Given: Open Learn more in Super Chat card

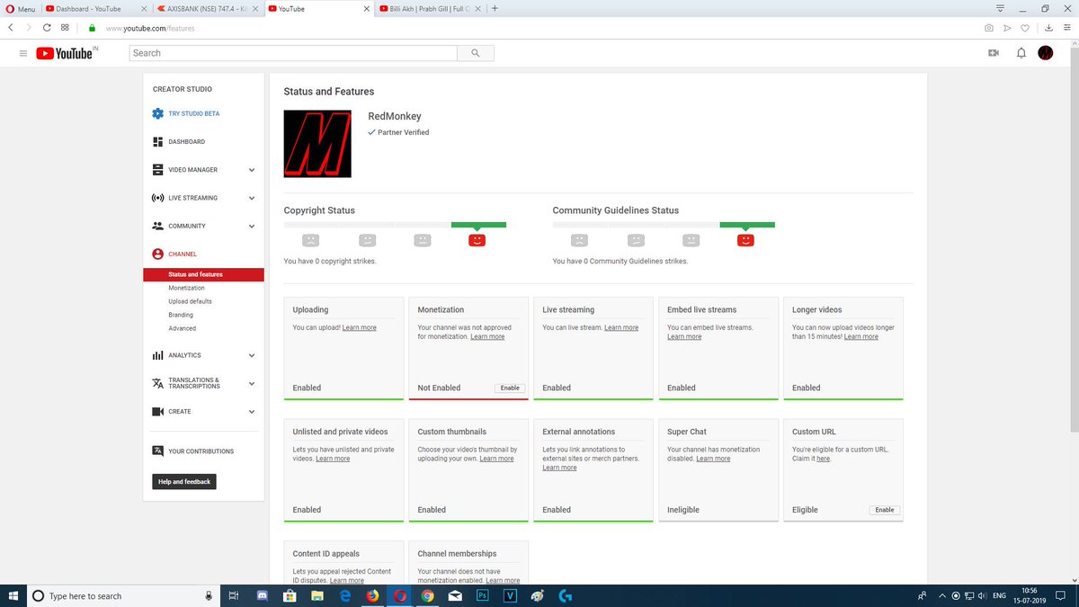Looking at the screenshot, I should 713,459.
